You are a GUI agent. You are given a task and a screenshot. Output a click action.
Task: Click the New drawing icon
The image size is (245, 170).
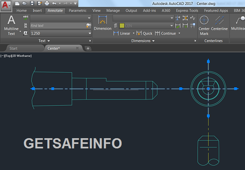click(17, 3)
